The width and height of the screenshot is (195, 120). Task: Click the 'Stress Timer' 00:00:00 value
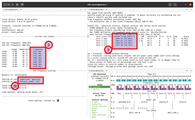(x=99, y=96)
